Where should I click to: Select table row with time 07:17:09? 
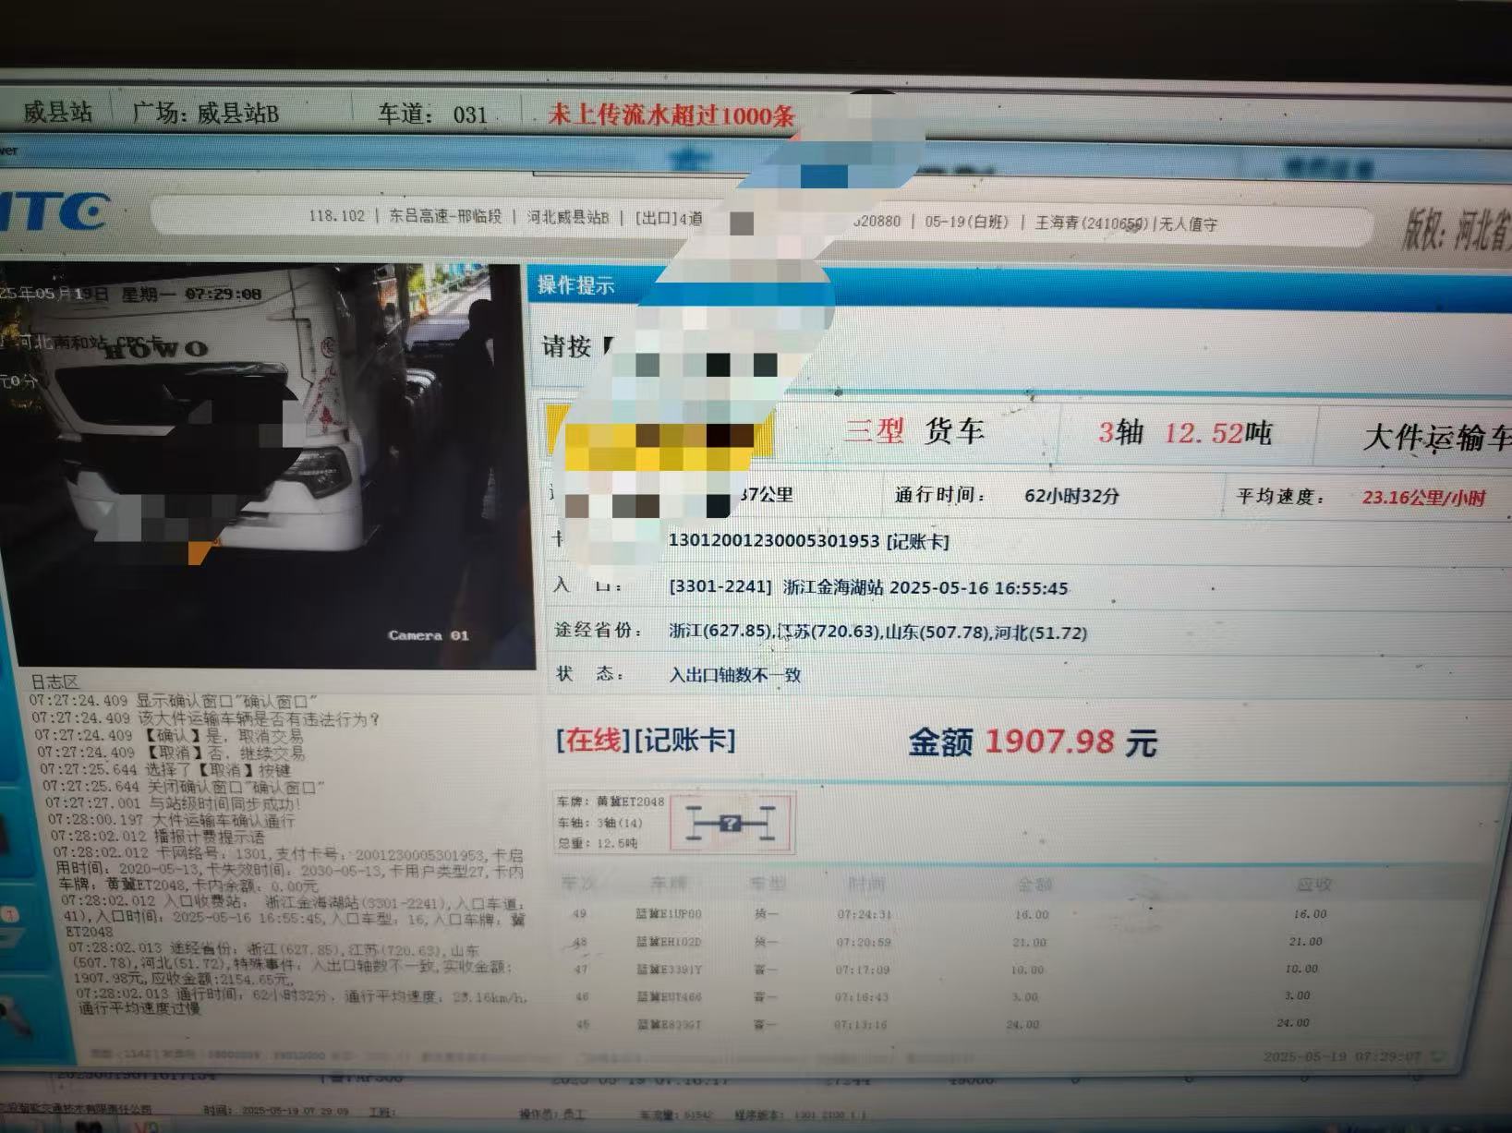1016,970
